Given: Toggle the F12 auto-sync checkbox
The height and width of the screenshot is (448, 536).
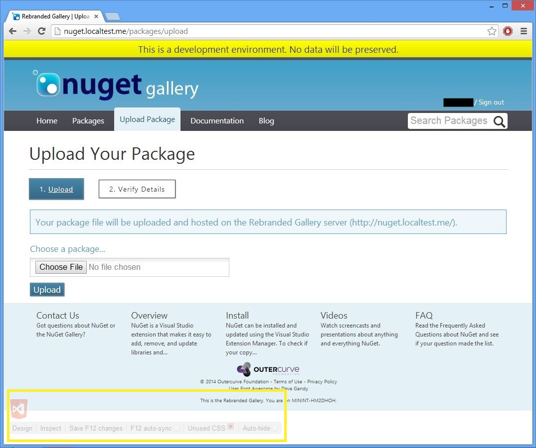Looking at the screenshot, I should [x=177, y=428].
